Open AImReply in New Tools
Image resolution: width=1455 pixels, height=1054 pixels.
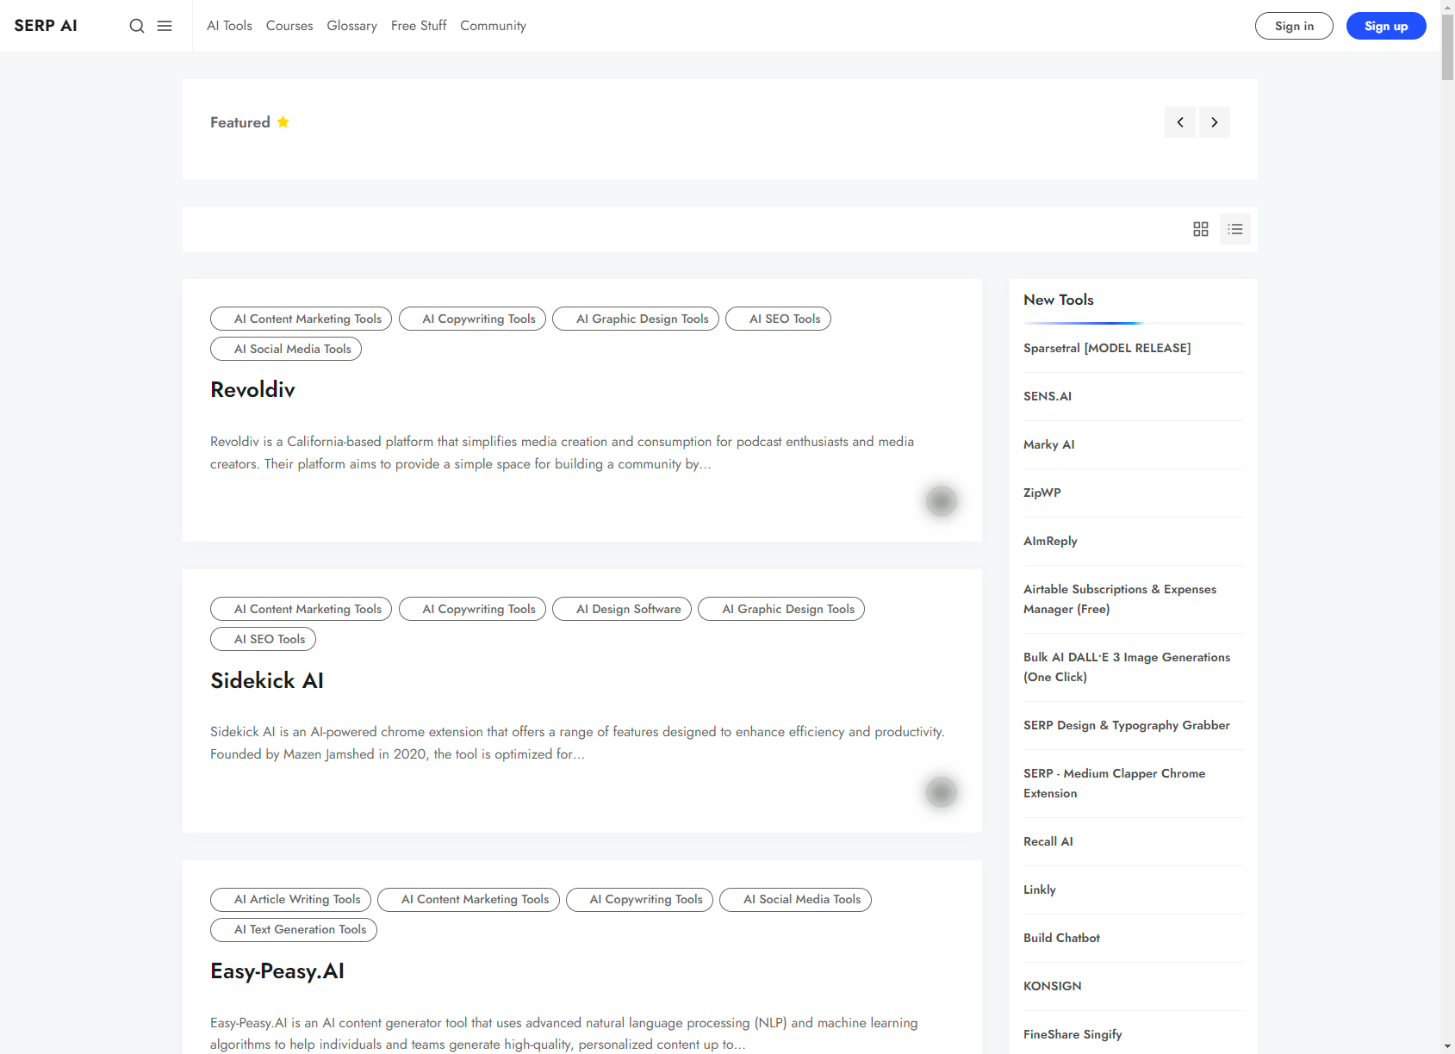[1050, 541]
